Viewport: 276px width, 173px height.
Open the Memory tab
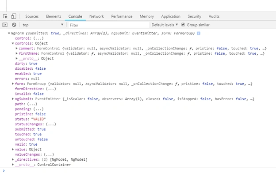pyautogui.click(x=147, y=16)
